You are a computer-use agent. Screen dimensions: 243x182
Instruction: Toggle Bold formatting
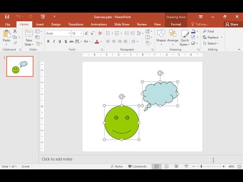click(x=48, y=41)
